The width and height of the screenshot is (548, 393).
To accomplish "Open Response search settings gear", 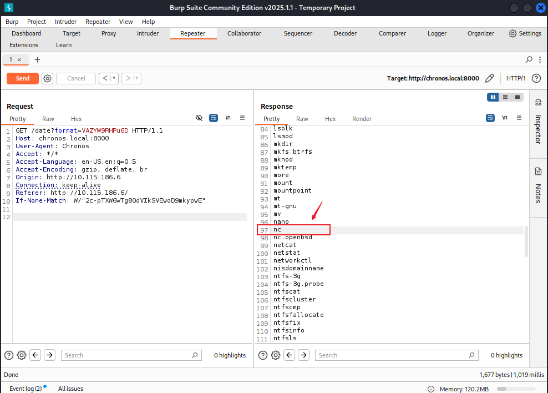I will [276, 355].
